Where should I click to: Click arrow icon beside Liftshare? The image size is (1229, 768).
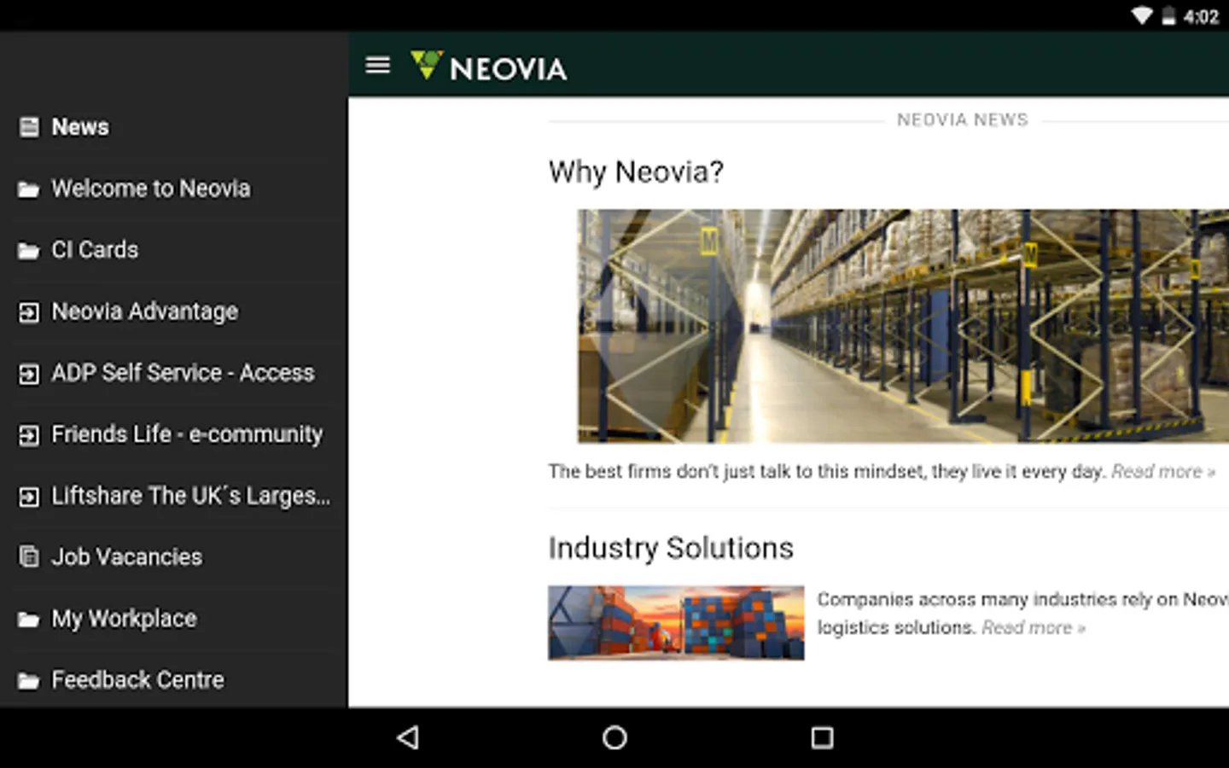tap(29, 497)
